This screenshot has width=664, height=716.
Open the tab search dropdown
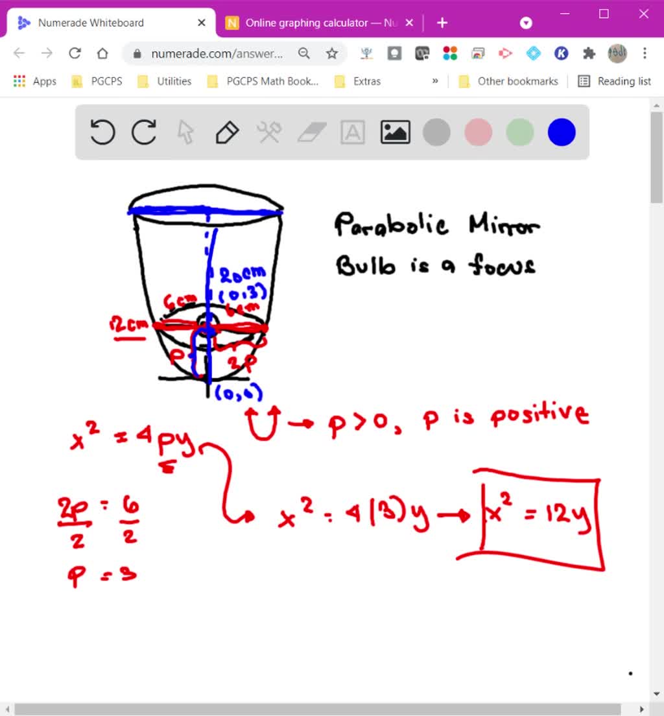click(526, 23)
